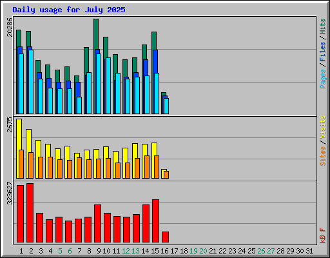Image resolution: width=330 pixels, height=258 pixels.
Task: Select green weekend day label 12
Action: click(x=126, y=251)
